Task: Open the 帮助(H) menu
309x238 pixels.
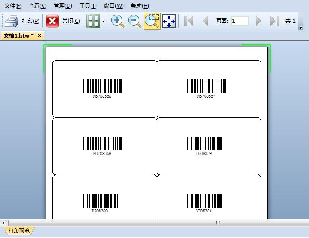Action: pos(140,6)
